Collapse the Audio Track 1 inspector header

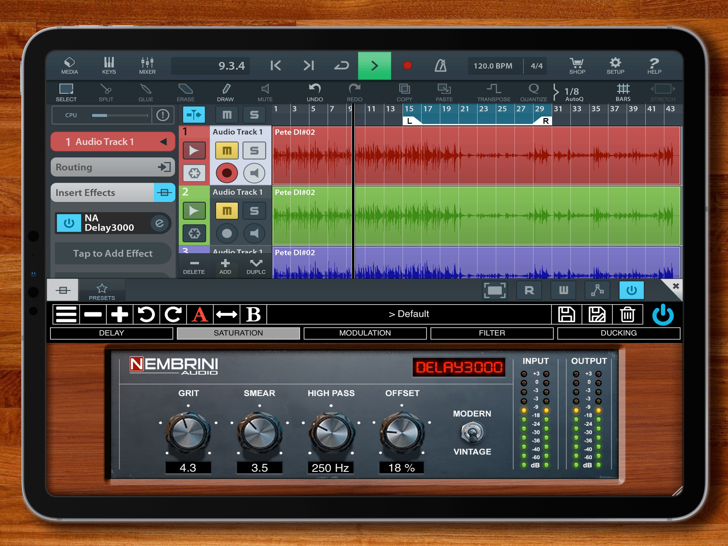coord(112,142)
